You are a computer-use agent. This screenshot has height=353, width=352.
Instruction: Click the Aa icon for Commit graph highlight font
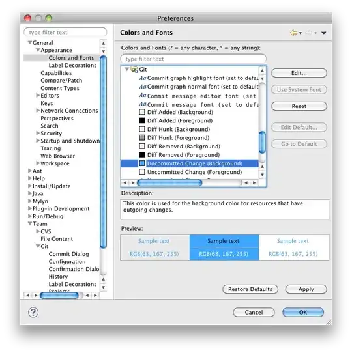point(142,78)
